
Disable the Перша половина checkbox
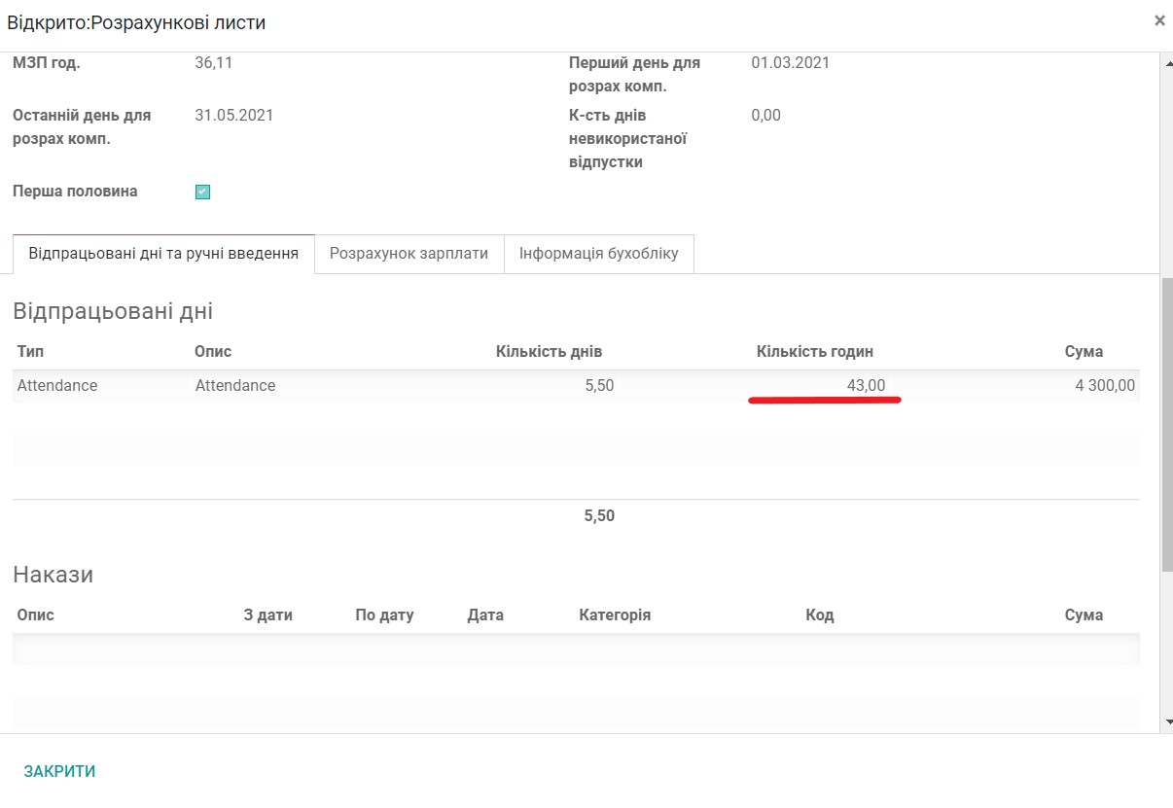pos(202,192)
